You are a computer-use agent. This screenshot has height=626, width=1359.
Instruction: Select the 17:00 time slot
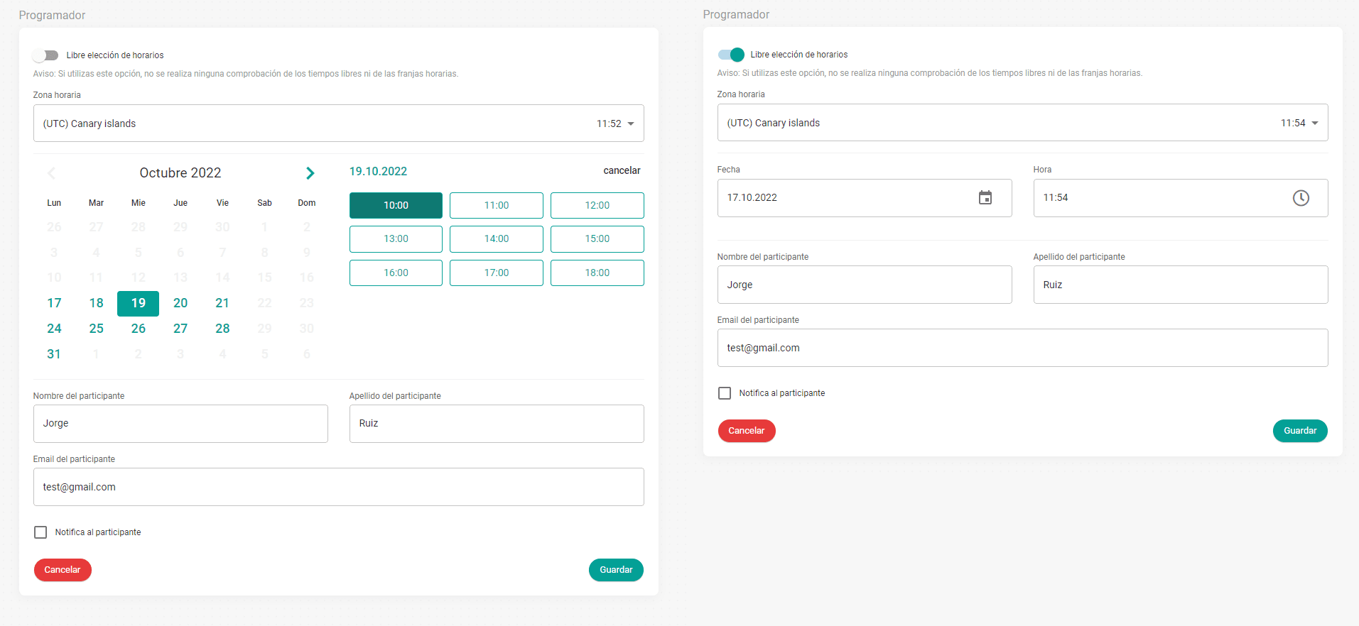[x=497, y=273]
